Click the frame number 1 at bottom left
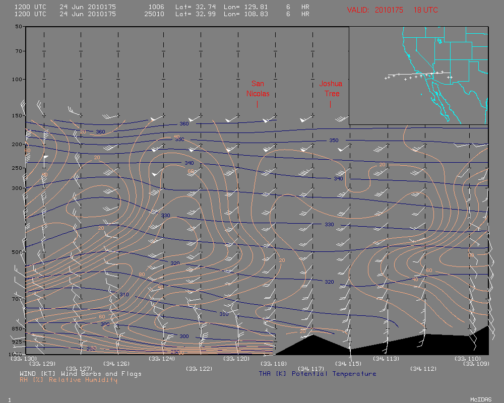The width and height of the screenshot is (504, 403). pyautogui.click(x=10, y=400)
